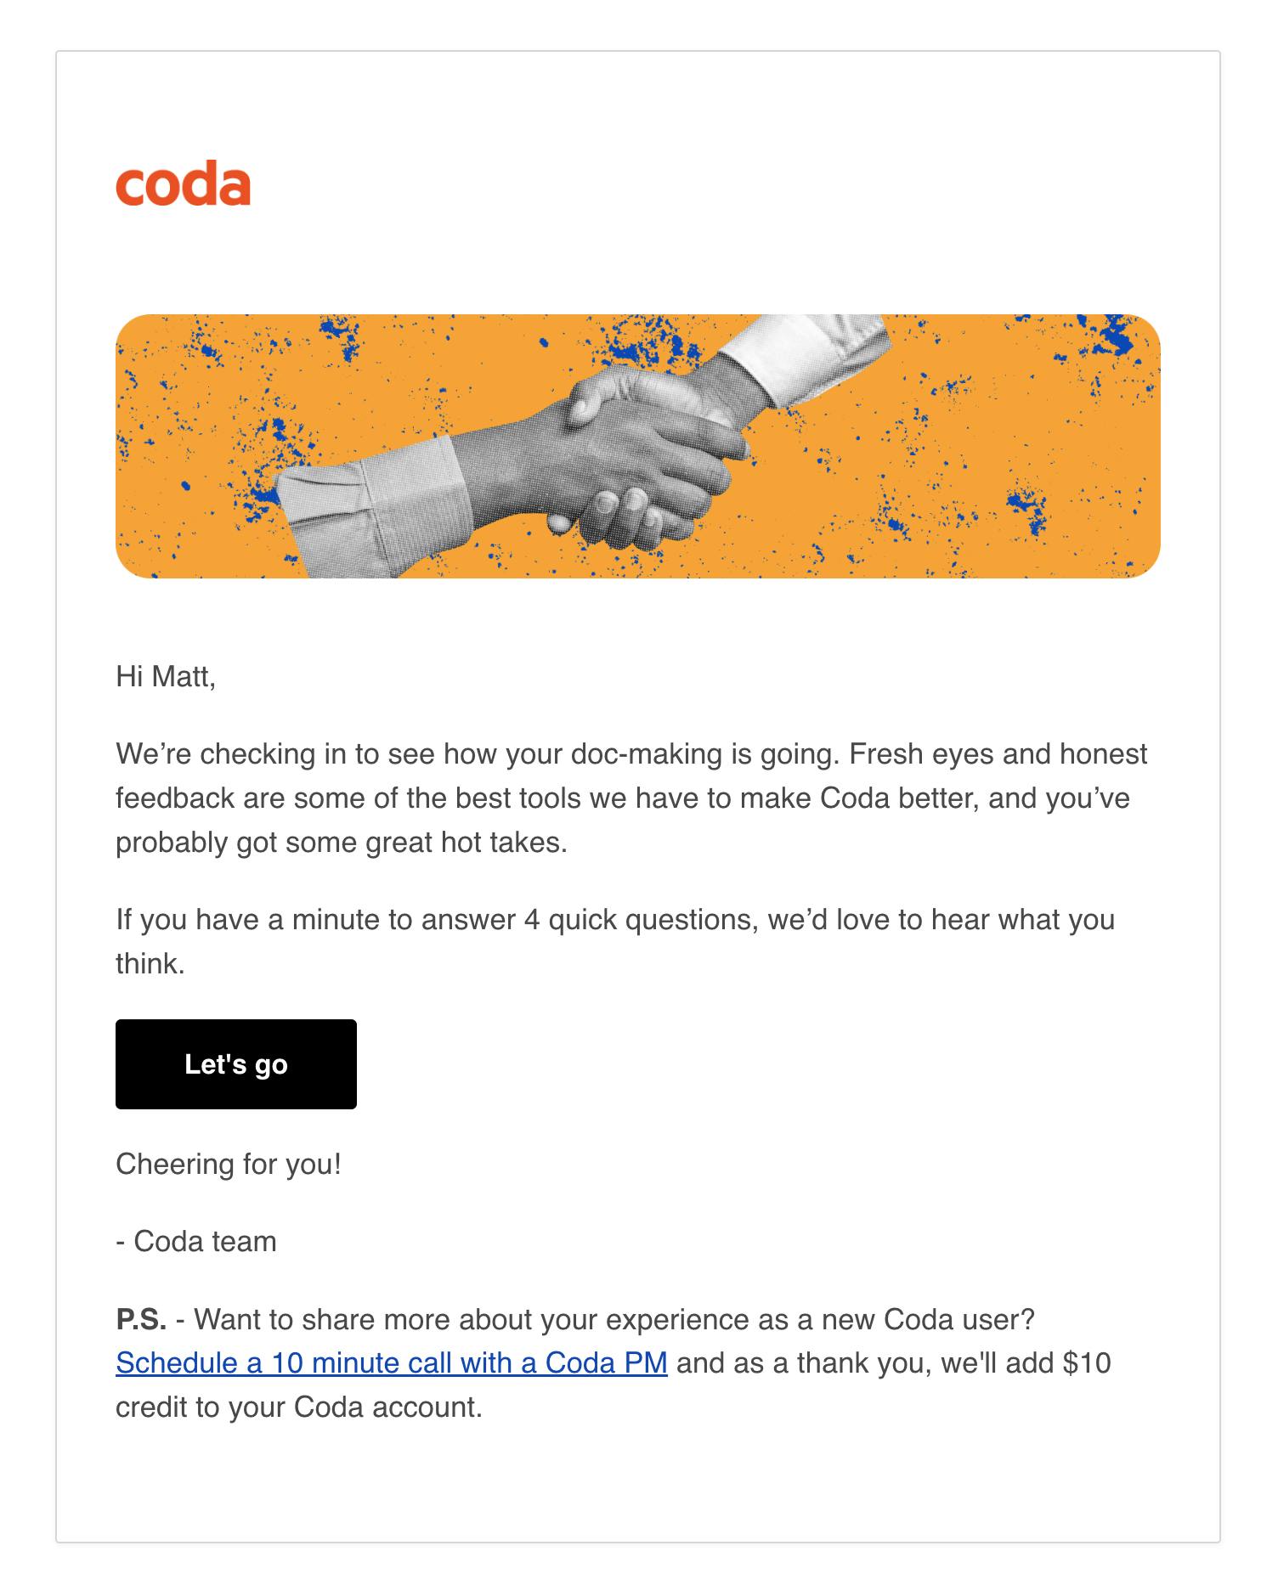The image size is (1261, 1585).
Task: Click the "$10" credit amount text
Action: tap(1087, 1362)
